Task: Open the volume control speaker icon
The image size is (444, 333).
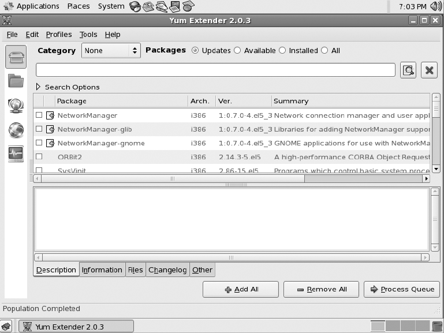Action: click(436, 6)
